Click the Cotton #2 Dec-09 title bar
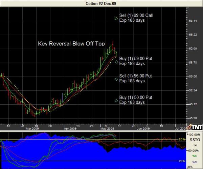 pos(101,3)
